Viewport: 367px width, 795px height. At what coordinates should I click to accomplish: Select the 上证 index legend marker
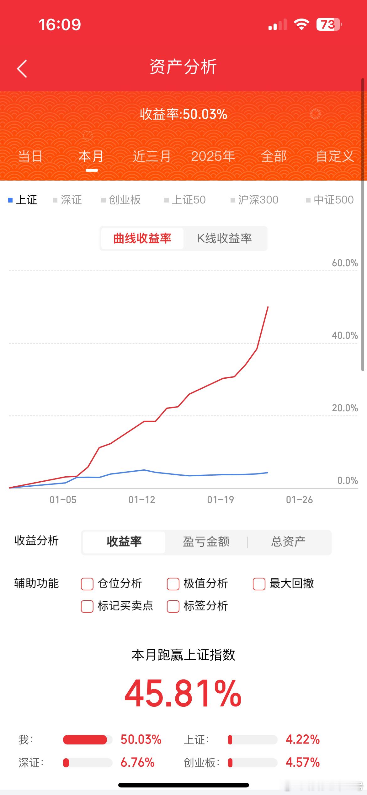pos(10,199)
